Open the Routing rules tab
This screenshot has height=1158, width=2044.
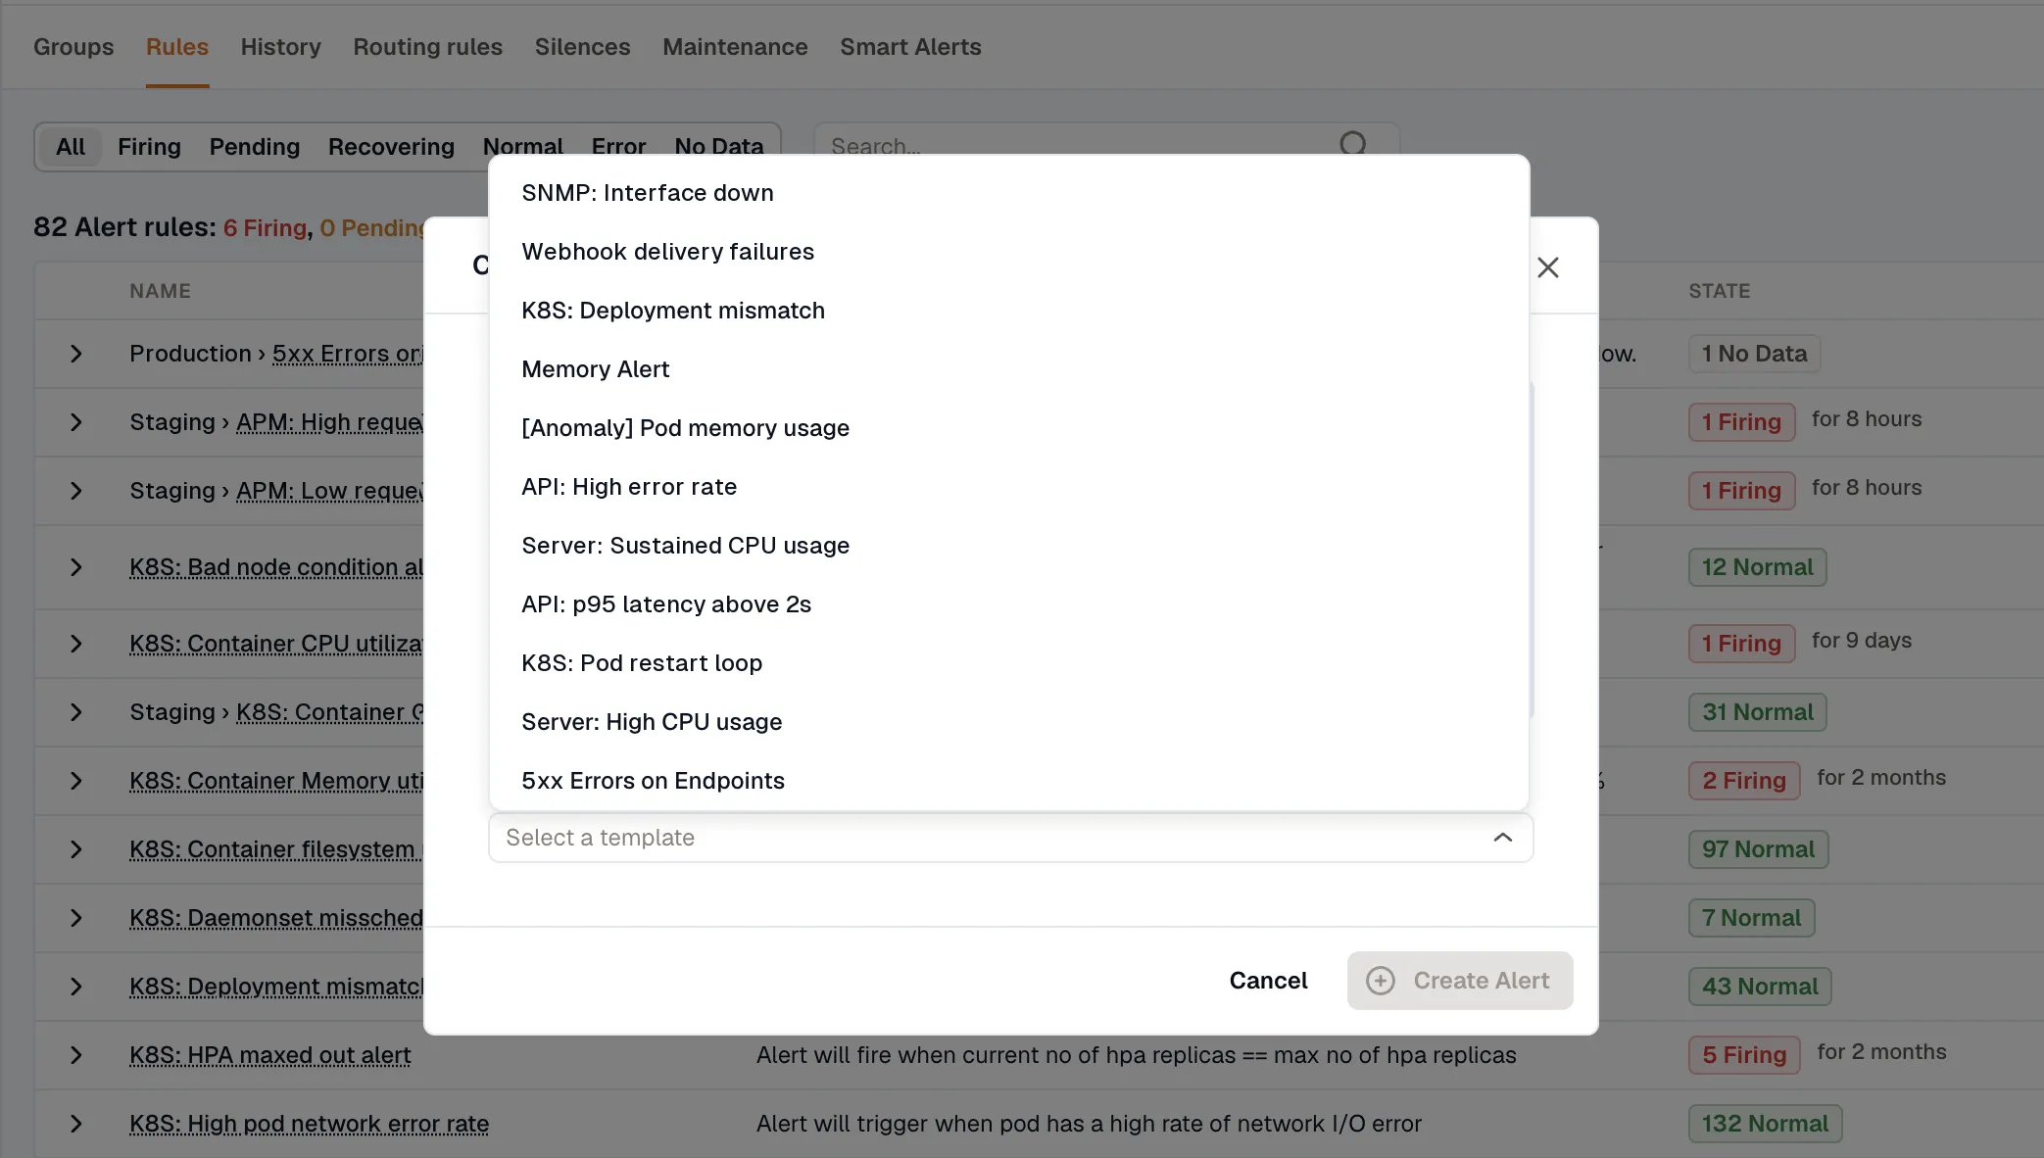(x=428, y=47)
